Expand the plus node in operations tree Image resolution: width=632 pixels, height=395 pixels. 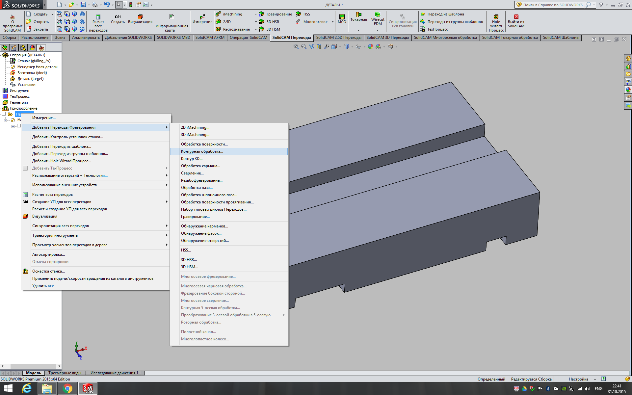coord(13,126)
